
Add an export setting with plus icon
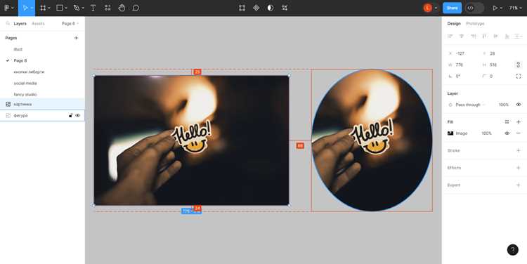519,185
